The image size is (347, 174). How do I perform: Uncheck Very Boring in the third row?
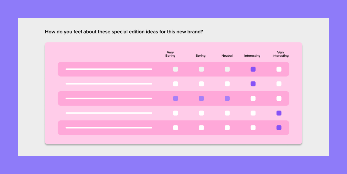(x=176, y=98)
